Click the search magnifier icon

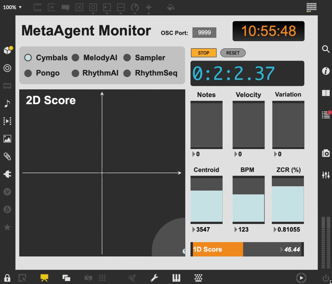tap(326, 49)
